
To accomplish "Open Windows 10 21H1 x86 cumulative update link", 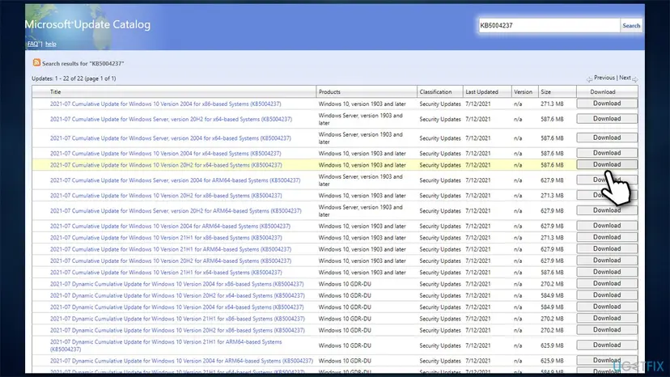I will click(166, 238).
